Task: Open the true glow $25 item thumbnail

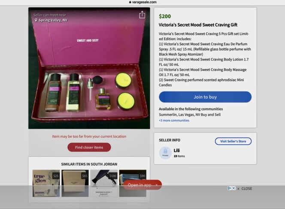Action: pos(46,183)
